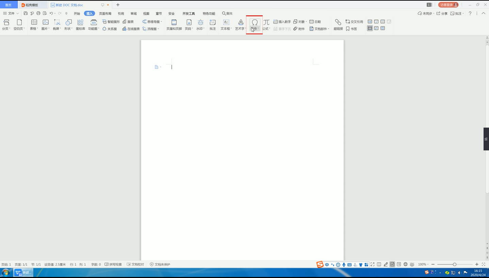Add a 批注 comment from ribbon

[213, 25]
